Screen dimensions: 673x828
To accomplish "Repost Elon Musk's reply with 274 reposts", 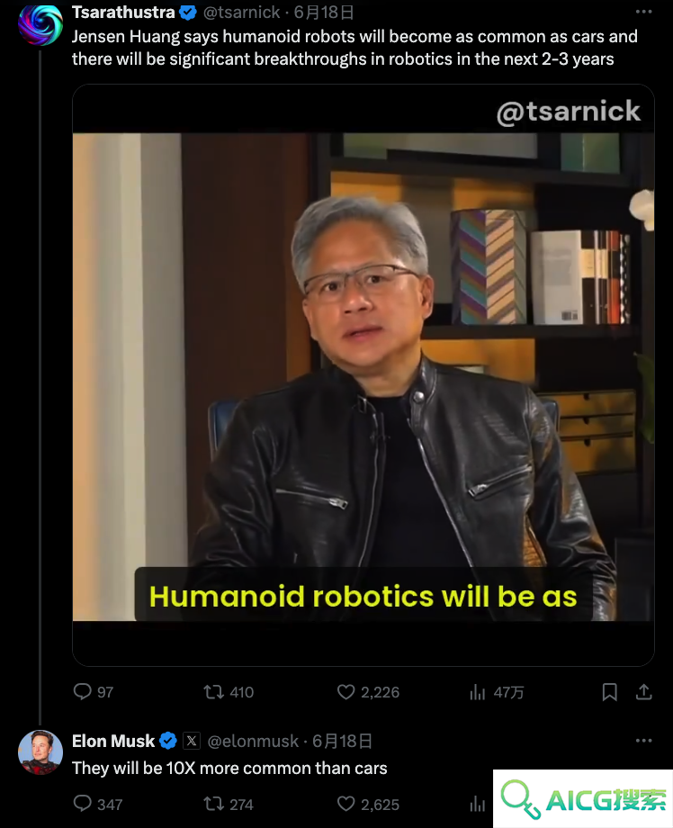I will pos(214,804).
